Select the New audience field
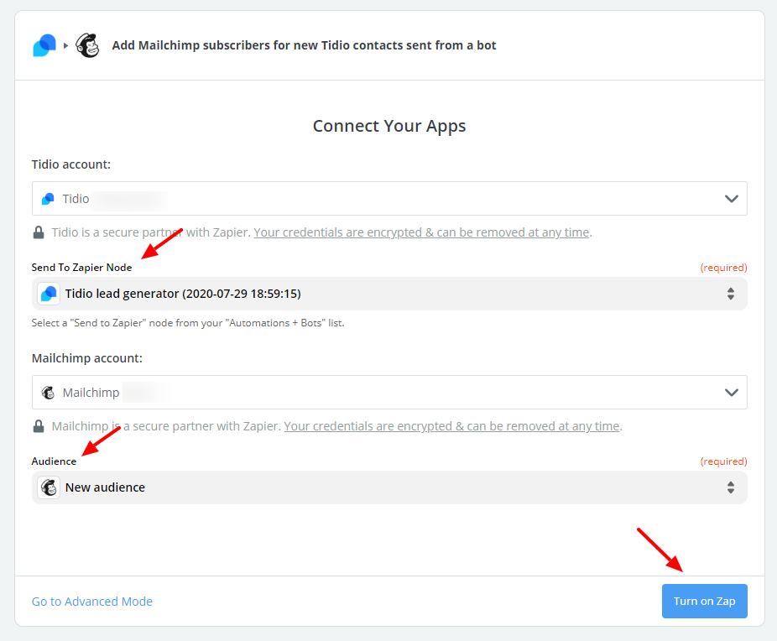Viewport: 777px width, 641px height. tap(389, 487)
